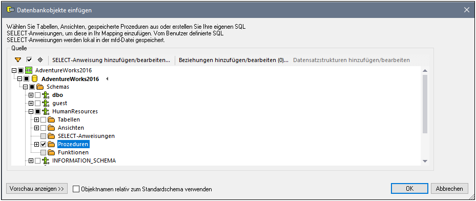Click the object locator crosshair icon
This screenshot has width=476, height=201.
[40, 60]
